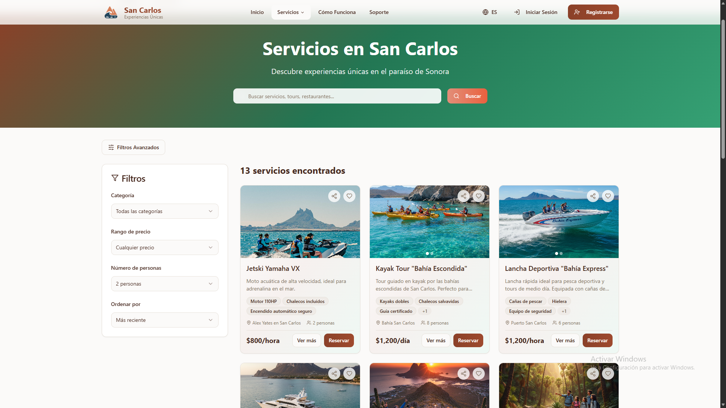Share the Jetski Yamaha VX listing
This screenshot has width=726, height=408.
click(334, 196)
